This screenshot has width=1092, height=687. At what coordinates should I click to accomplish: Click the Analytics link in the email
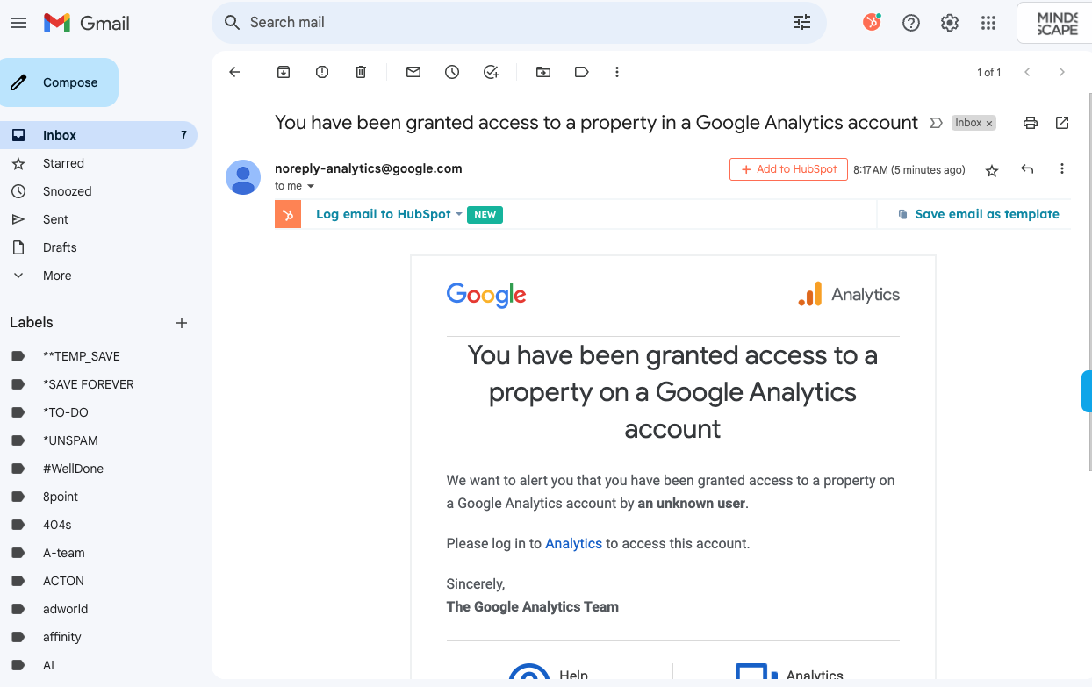tap(572, 543)
